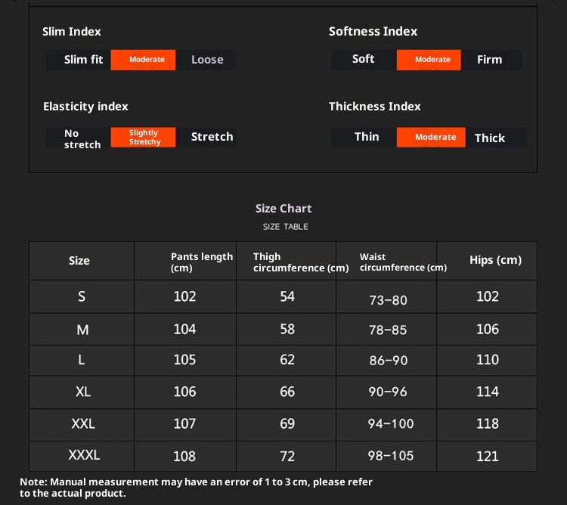Pick the Thick option

[x=489, y=138]
